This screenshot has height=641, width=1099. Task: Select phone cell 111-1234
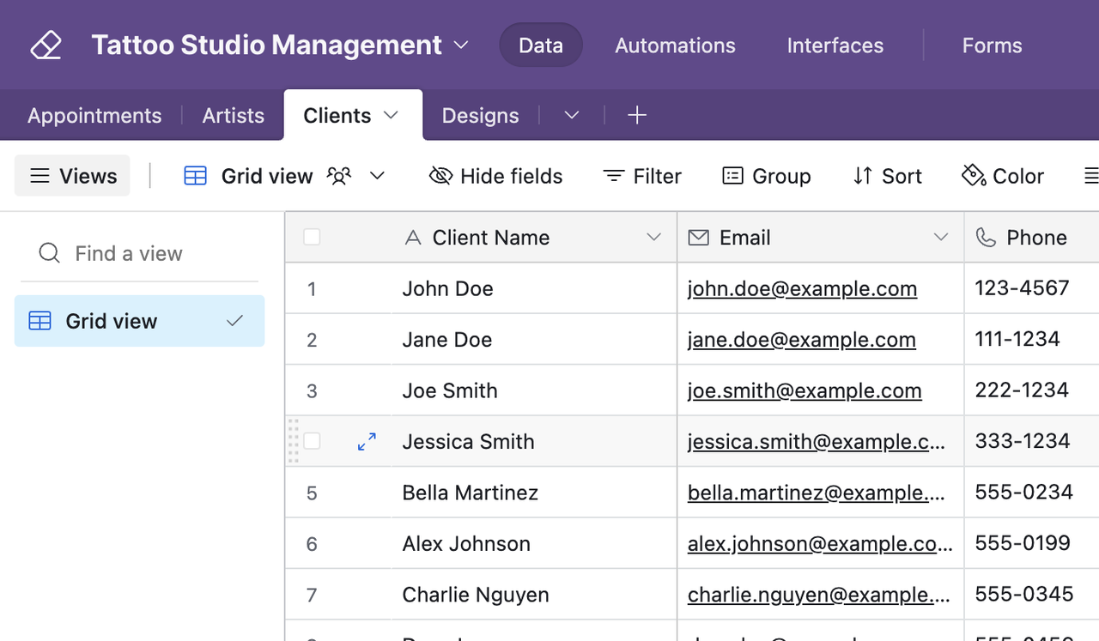1032,340
